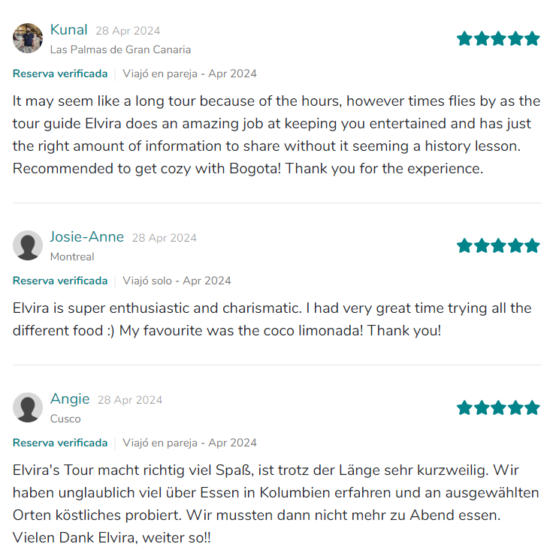This screenshot has height=559, width=556.
Task: Click 'Reserva verificada' on Angie's review
Action: click(60, 443)
